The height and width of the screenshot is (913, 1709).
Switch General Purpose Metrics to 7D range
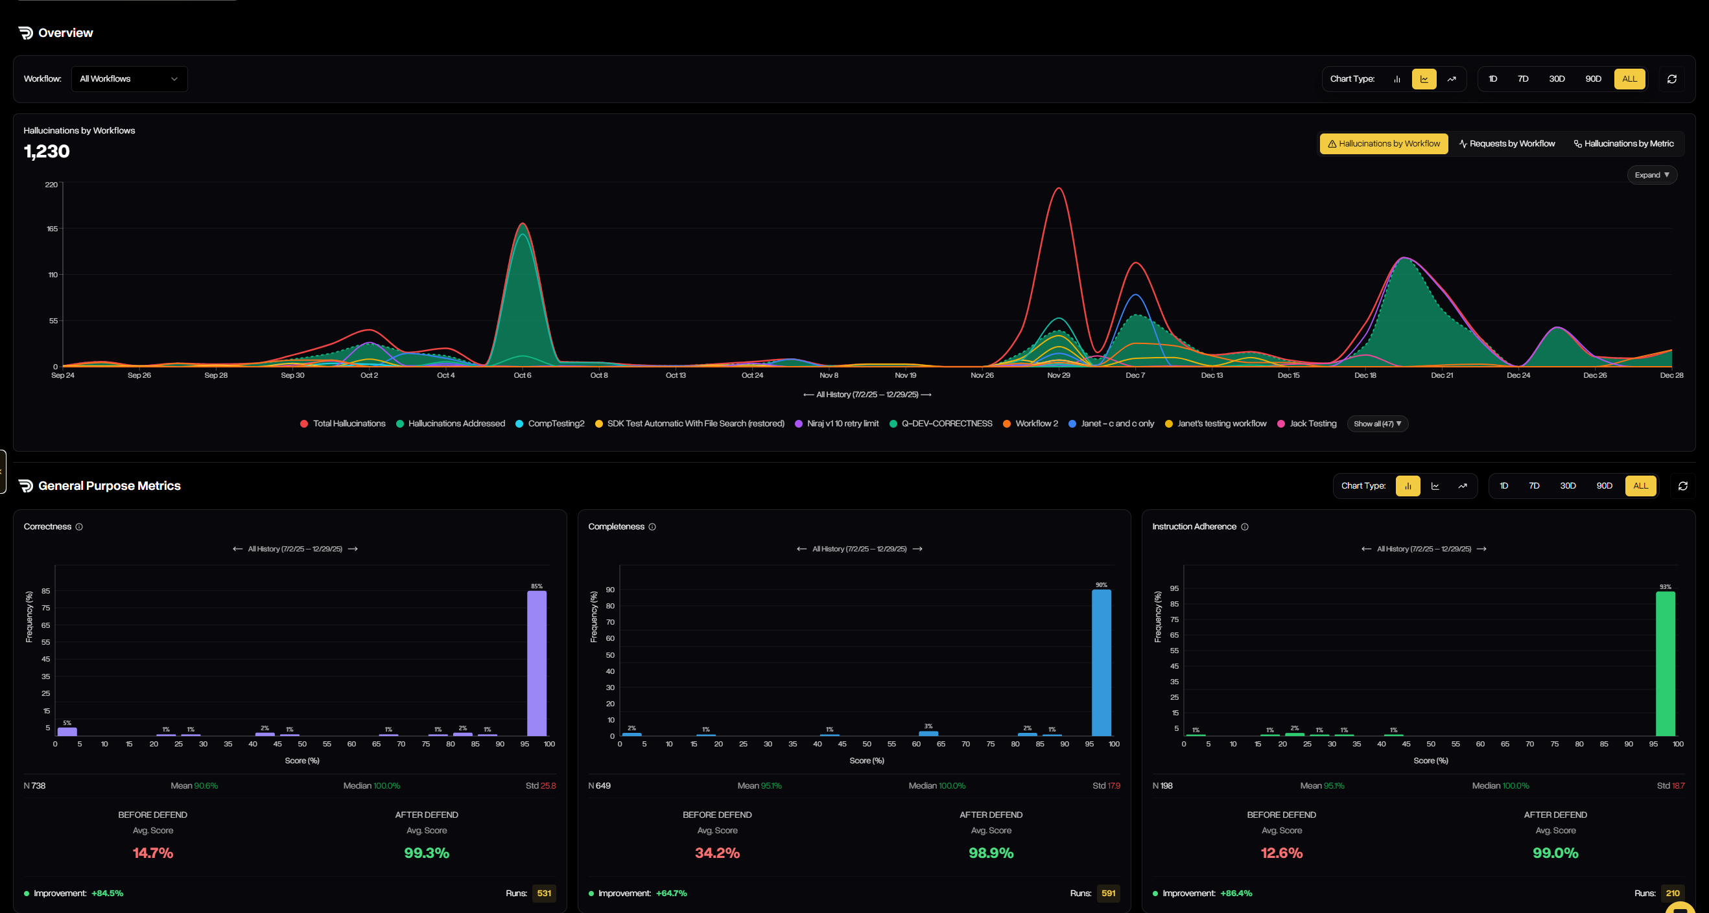pos(1534,485)
